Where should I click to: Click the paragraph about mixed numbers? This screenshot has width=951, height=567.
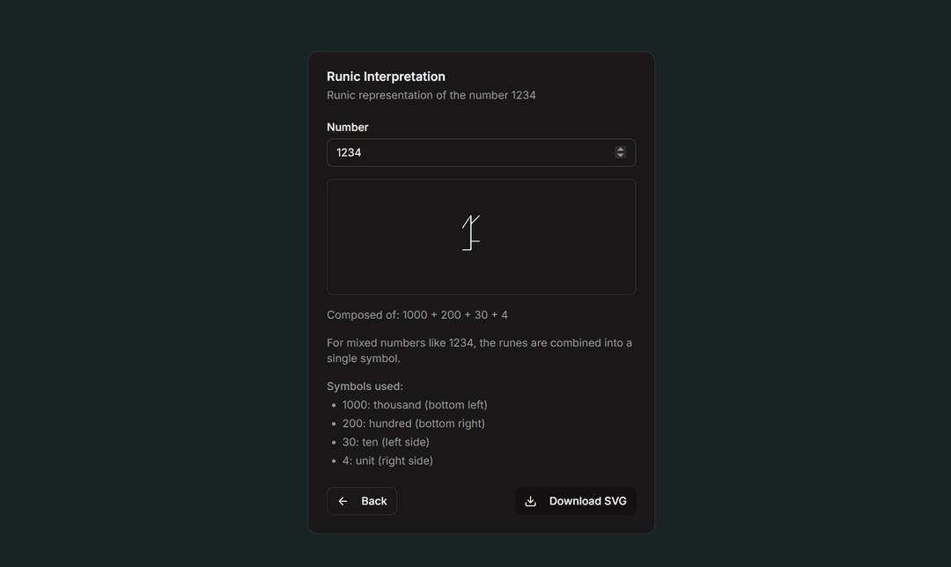tap(479, 350)
